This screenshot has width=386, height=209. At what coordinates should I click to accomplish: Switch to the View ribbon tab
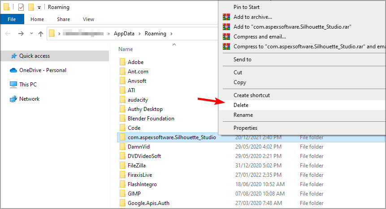click(88, 19)
